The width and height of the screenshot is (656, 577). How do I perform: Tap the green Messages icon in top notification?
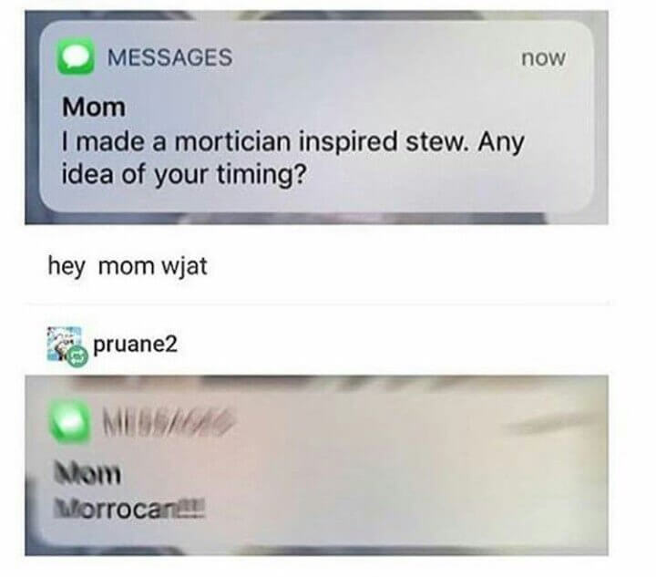click(x=76, y=57)
